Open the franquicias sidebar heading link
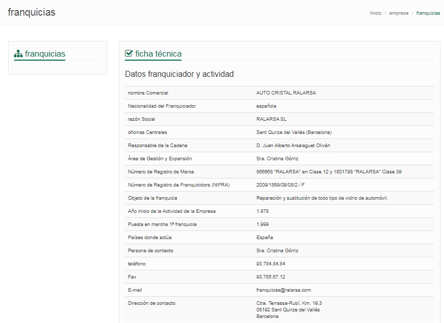Screen dimensions: 444x323 click(45, 54)
